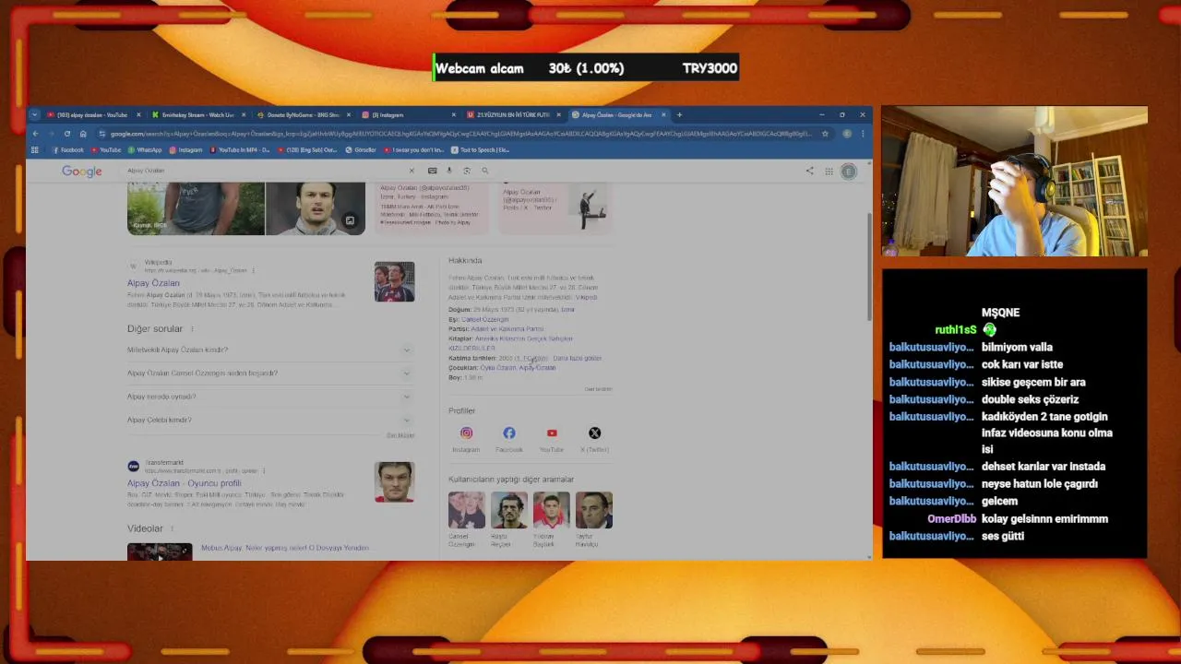Open the Görseller bookmark

361,149
